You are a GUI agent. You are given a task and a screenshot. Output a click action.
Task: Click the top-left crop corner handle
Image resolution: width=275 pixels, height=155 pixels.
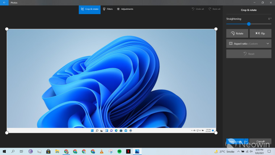pyautogui.click(x=7, y=29)
